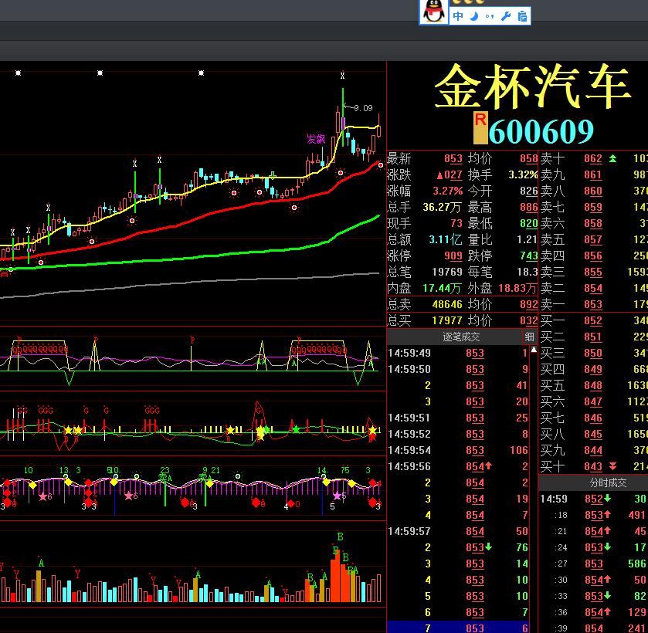
Task: Click the 卖十 price 862
Action: 593,159
